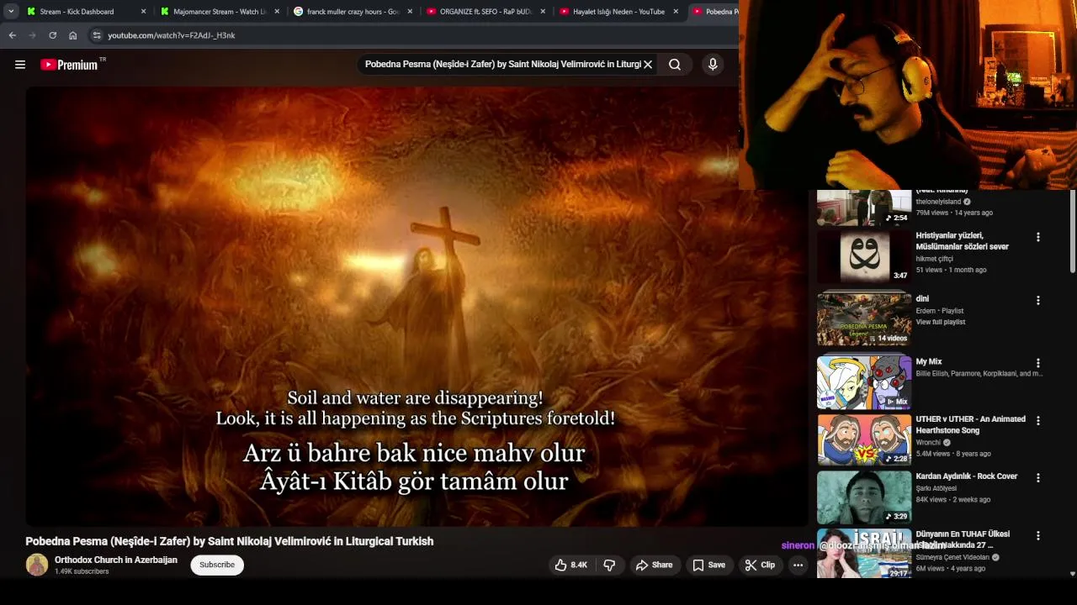
Task: Close the Kick Dashboard tab
Action: click(143, 12)
